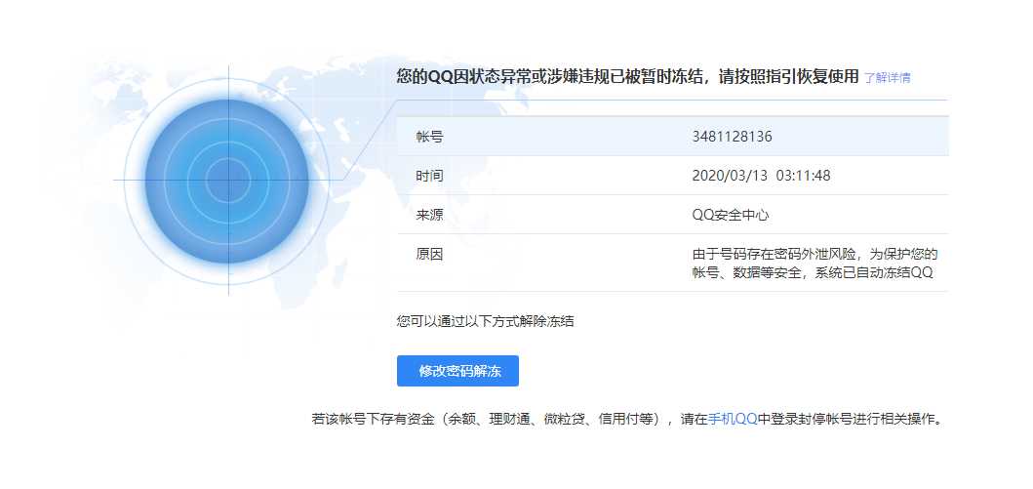Screen dimensions: 1033x489
Task: Click the freeze reason text 由于号码存在密码外泄风险
Action: 775,255
